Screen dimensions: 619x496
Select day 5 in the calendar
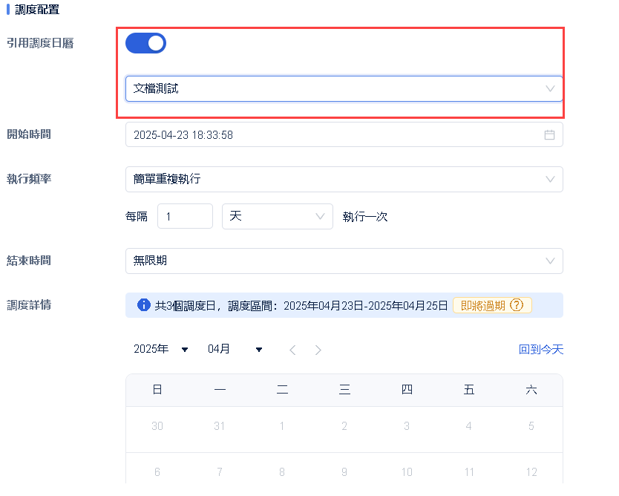pyautogui.click(x=531, y=426)
